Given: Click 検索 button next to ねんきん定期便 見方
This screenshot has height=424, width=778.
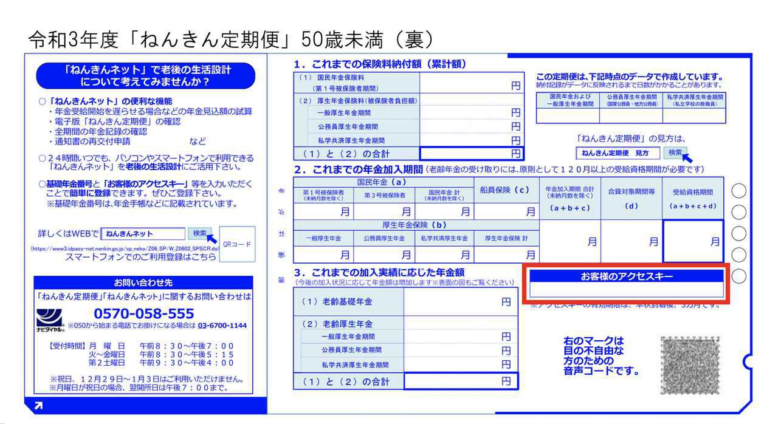Looking at the screenshot, I should tap(675, 152).
